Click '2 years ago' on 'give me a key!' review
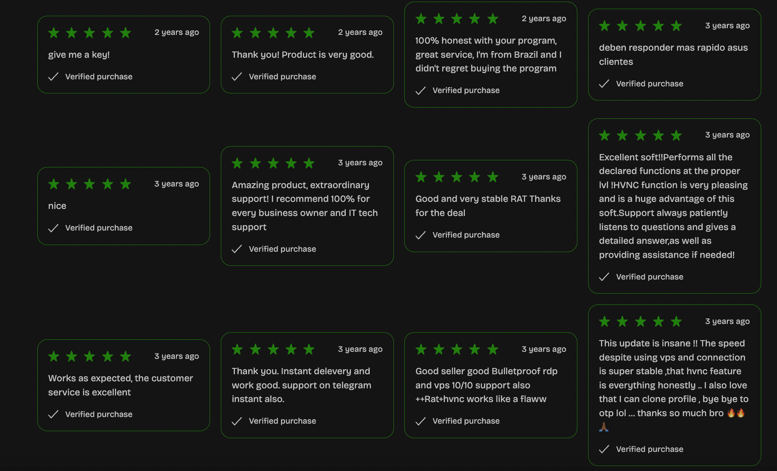The height and width of the screenshot is (471, 777). (x=176, y=32)
